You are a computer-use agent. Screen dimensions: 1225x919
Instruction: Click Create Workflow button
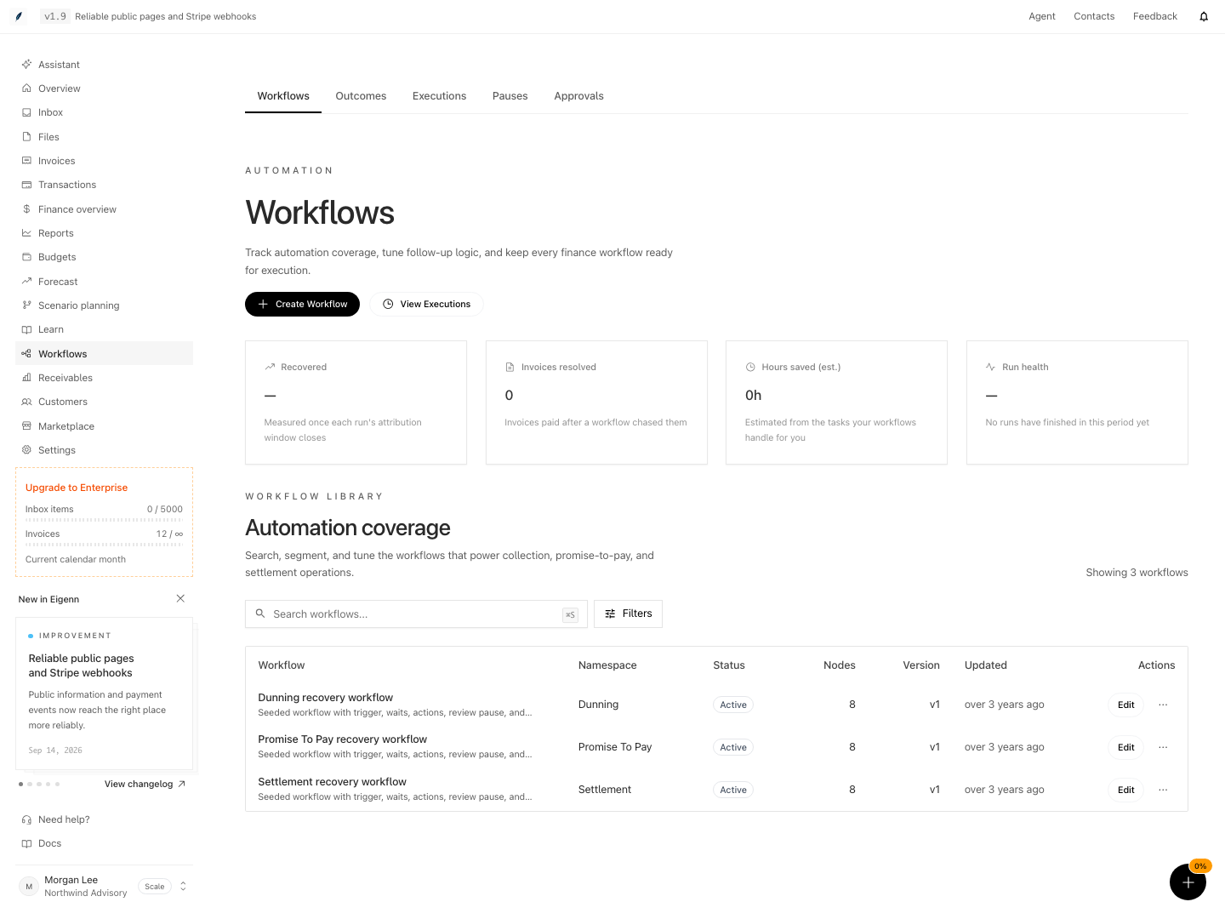click(302, 304)
